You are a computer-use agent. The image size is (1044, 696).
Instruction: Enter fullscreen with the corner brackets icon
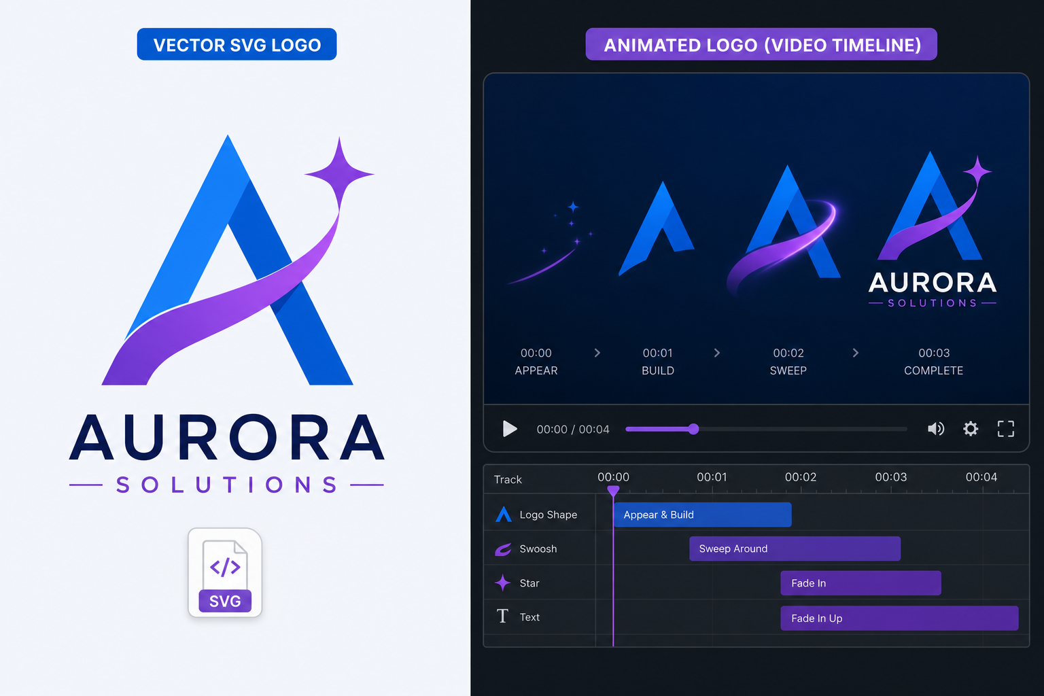pyautogui.click(x=1006, y=429)
